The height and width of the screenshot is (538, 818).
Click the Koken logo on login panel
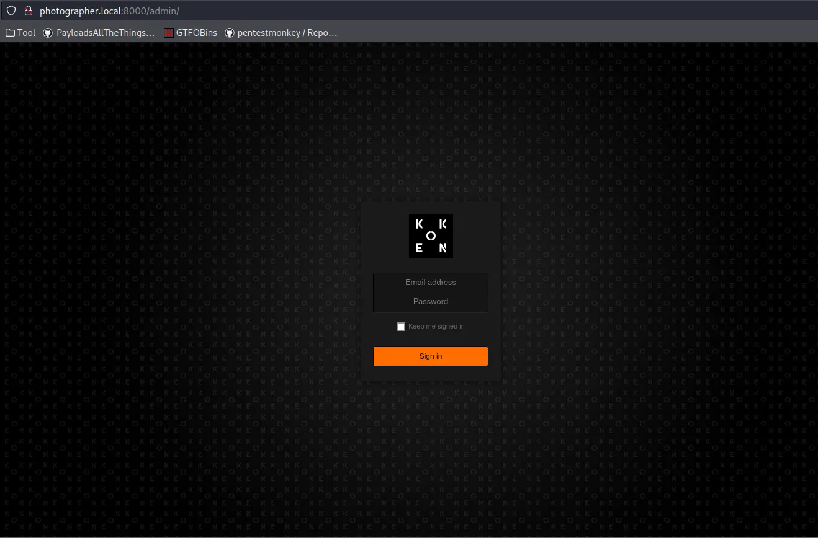click(x=431, y=236)
